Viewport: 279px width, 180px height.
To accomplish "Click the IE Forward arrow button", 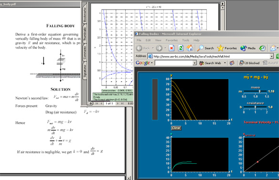I will [159, 48].
